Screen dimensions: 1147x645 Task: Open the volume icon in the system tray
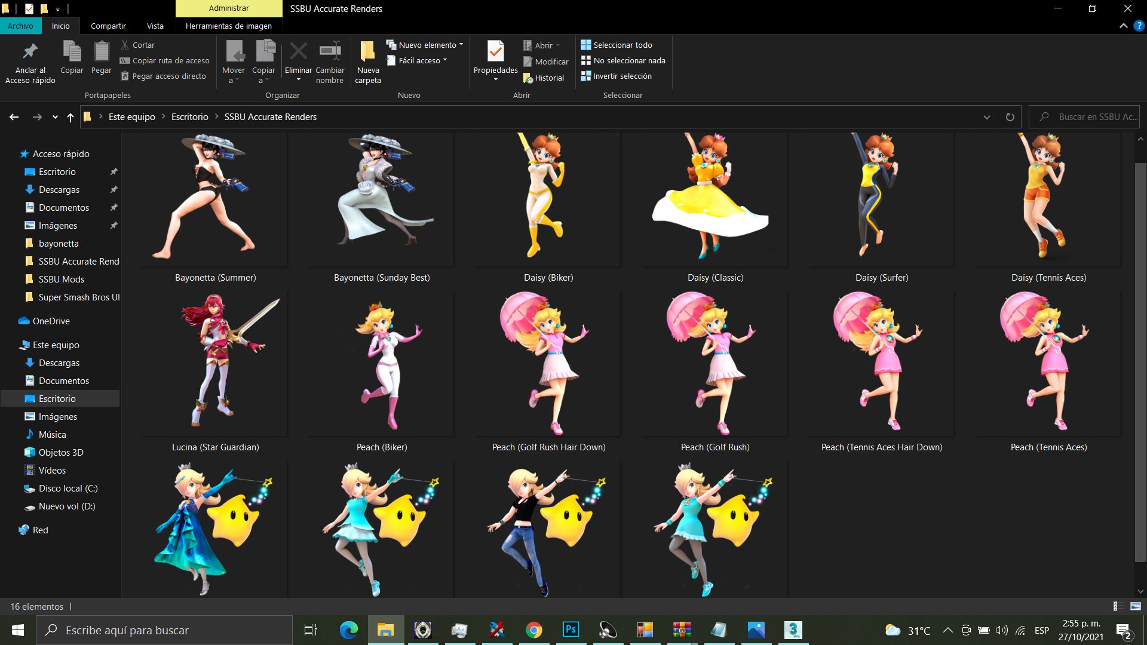point(1001,629)
